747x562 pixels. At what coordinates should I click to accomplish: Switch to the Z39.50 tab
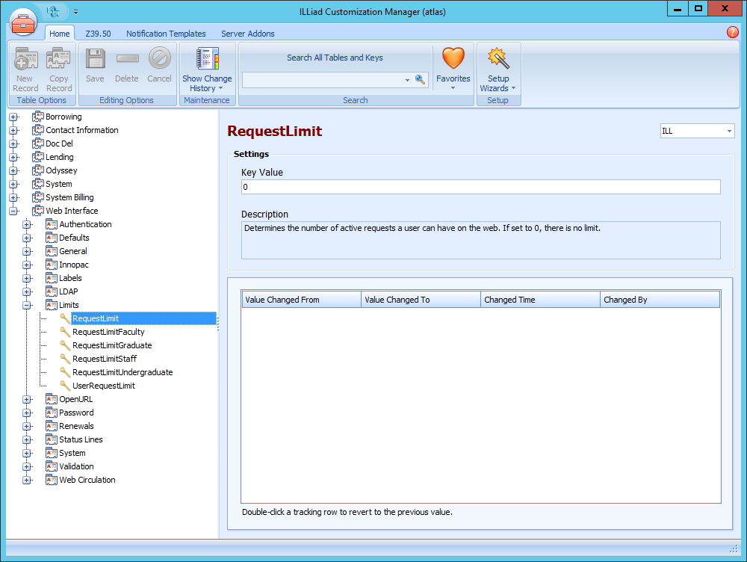point(99,33)
